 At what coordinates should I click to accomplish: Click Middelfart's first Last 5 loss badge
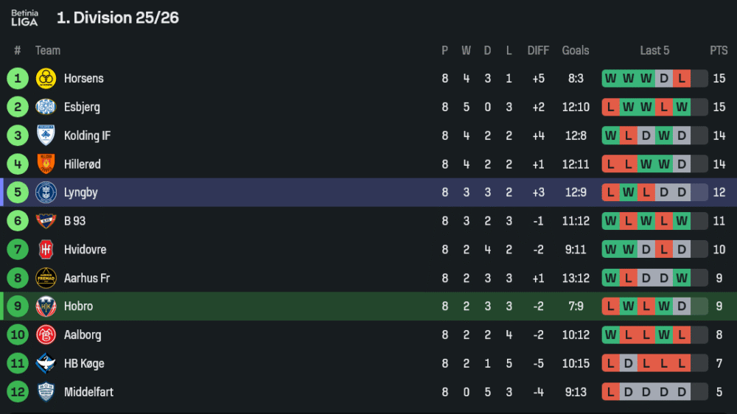coord(610,392)
